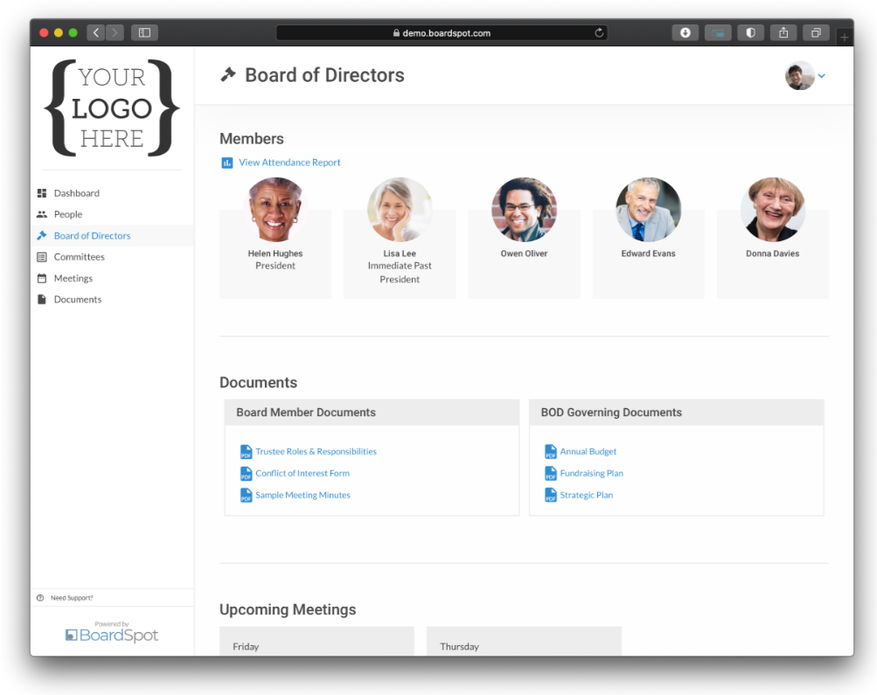Click the Dashboard grid icon in sidebar

click(x=42, y=193)
